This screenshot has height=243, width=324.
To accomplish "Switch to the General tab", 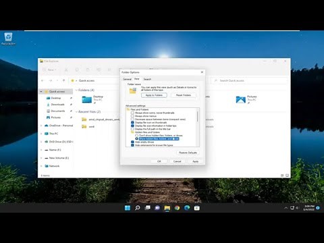I will [127, 79].
